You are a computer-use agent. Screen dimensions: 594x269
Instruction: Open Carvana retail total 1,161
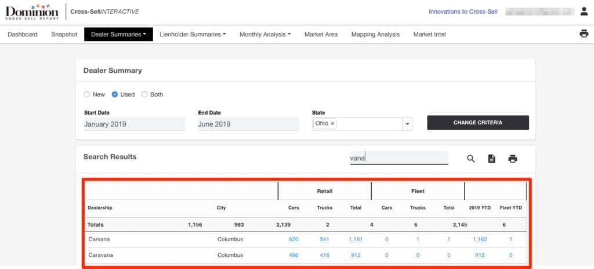356,239
